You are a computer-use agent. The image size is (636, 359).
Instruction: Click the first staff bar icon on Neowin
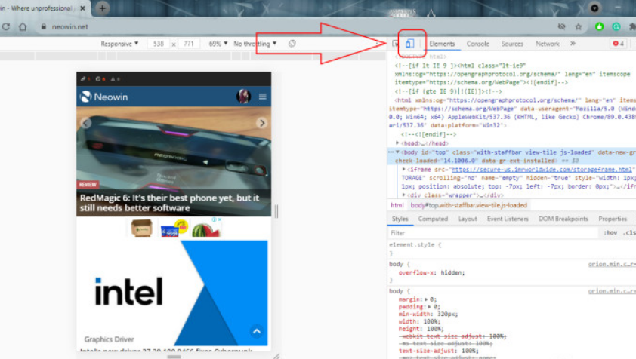tap(85, 79)
